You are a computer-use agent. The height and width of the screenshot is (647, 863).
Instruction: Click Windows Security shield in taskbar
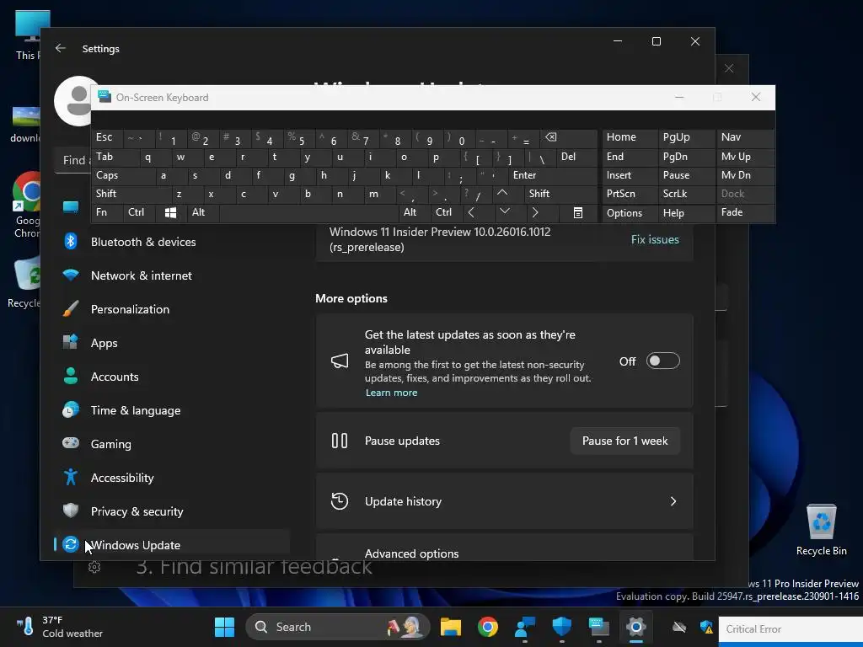pyautogui.click(x=561, y=627)
